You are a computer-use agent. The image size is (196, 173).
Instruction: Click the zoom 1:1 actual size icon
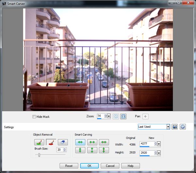coord(123,116)
